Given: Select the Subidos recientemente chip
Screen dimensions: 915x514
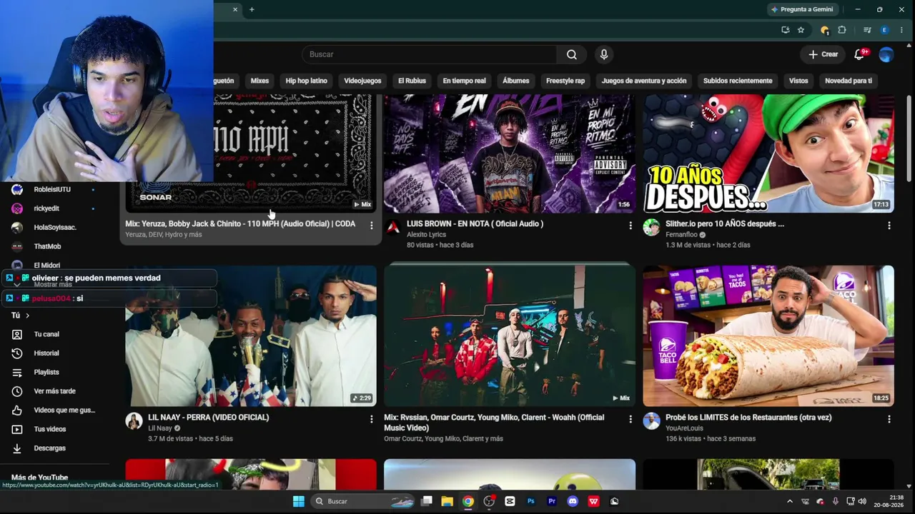Looking at the screenshot, I should tap(738, 81).
